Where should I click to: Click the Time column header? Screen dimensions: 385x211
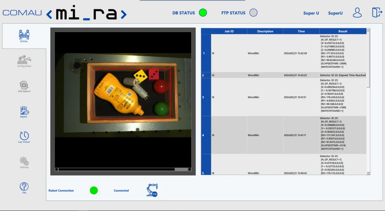click(x=301, y=31)
